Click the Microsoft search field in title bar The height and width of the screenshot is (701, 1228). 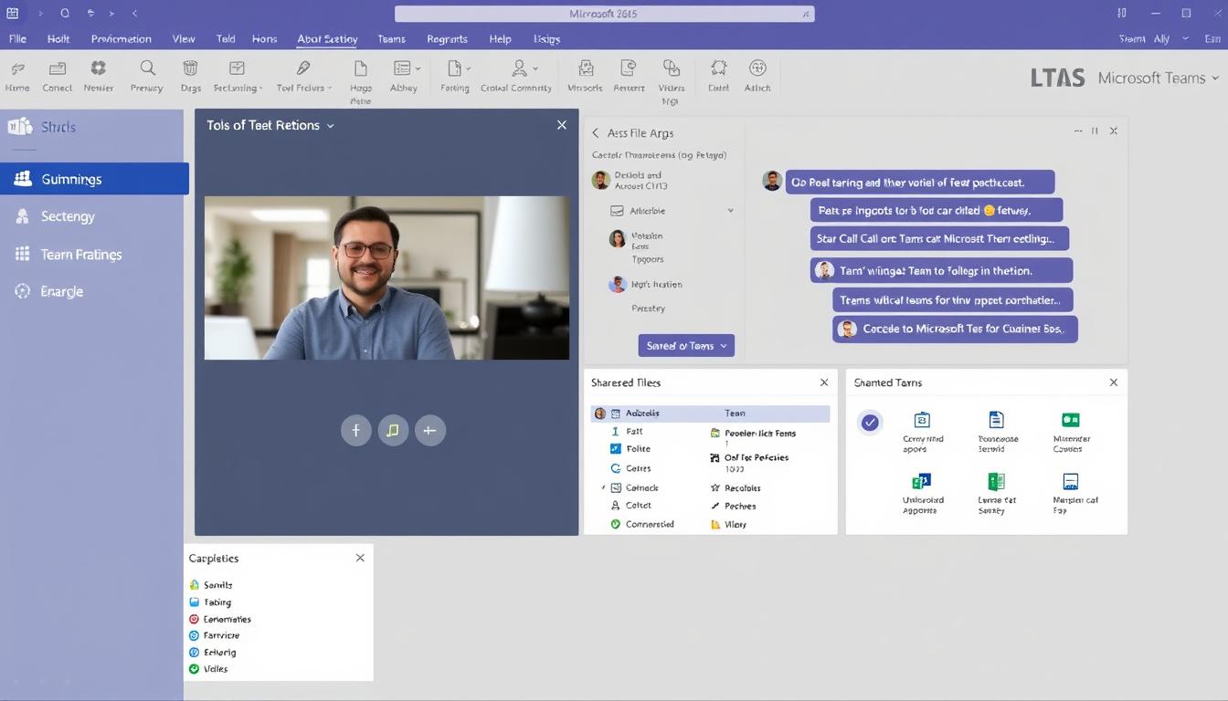pos(604,14)
